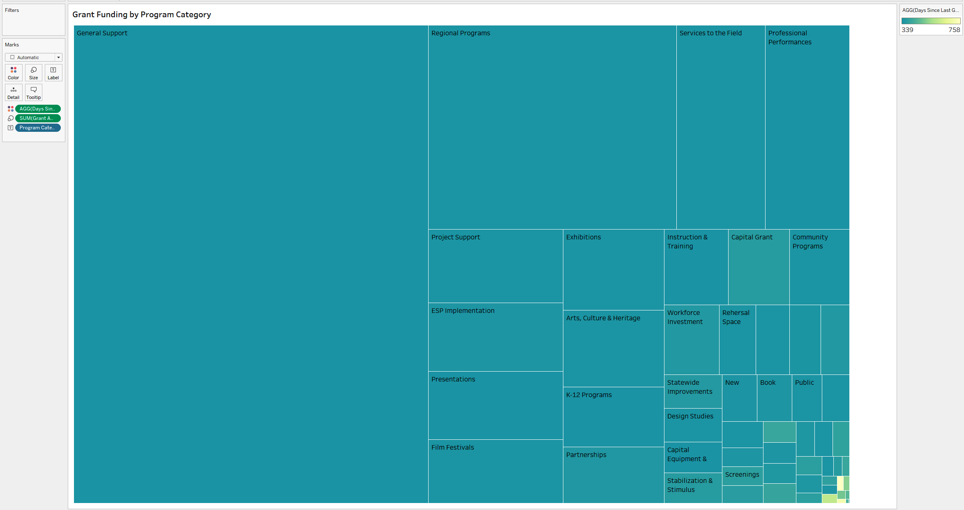The image size is (964, 510).
Task: Select the Design Studies tile
Action: [x=693, y=425]
